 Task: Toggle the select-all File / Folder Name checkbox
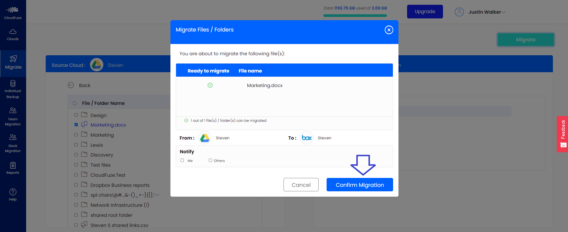click(75, 103)
